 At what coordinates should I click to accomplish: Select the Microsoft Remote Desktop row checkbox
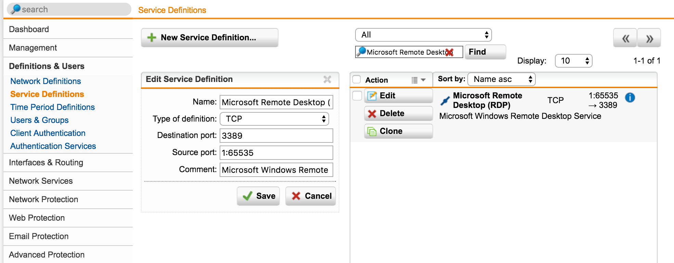(x=357, y=96)
